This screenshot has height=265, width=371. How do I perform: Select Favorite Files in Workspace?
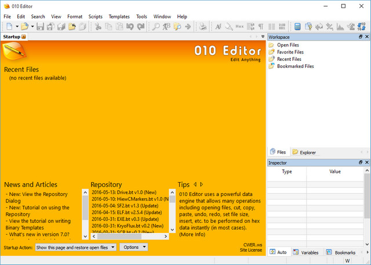290,52
